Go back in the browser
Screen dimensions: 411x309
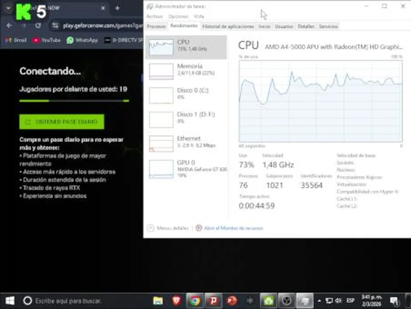[x=9, y=25]
